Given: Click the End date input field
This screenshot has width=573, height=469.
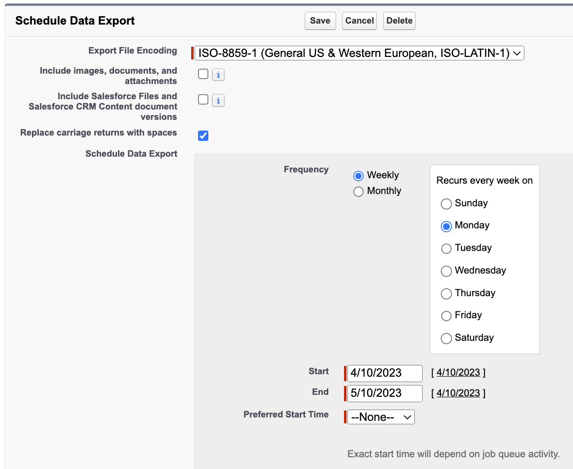Looking at the screenshot, I should (385, 393).
